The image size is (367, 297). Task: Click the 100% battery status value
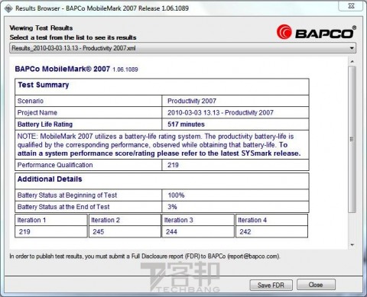coord(176,195)
